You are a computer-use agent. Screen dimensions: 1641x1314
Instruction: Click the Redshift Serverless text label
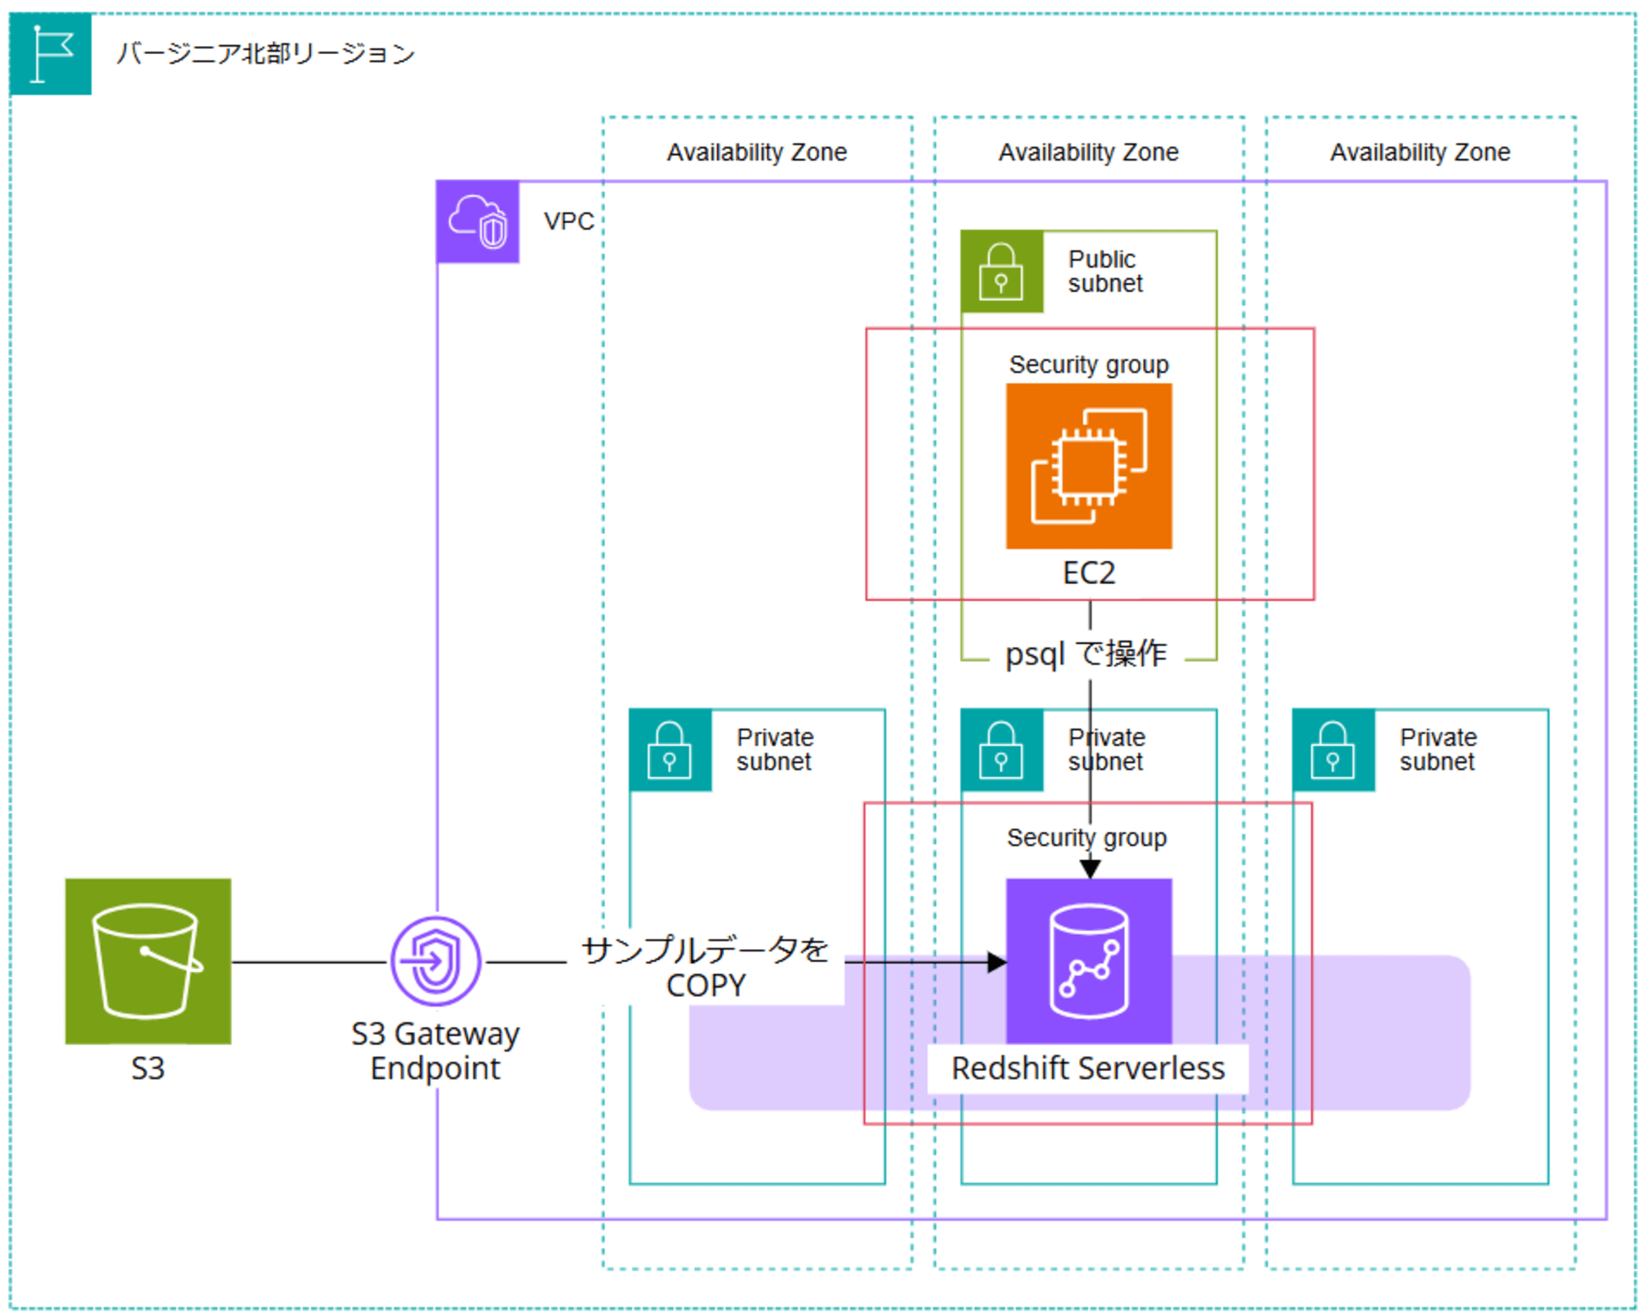coord(1088,1068)
